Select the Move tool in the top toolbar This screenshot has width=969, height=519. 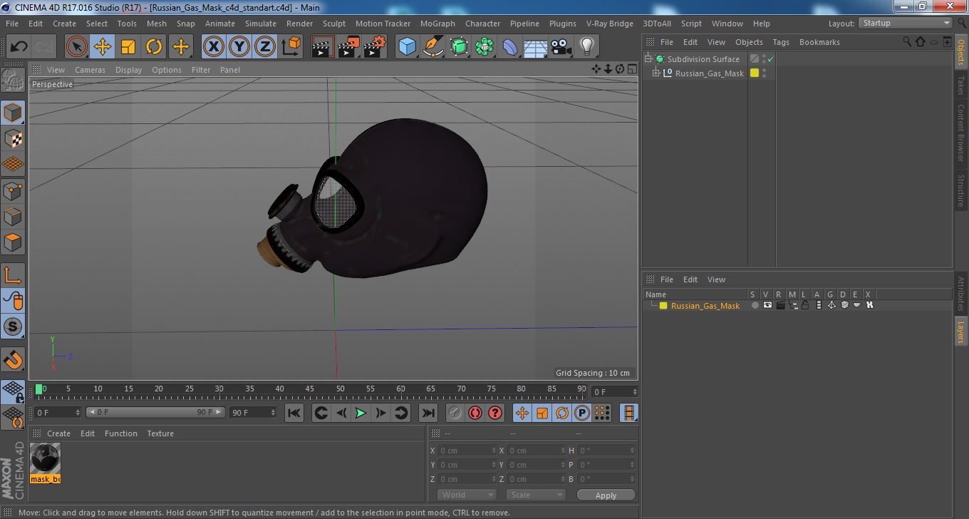[103, 47]
